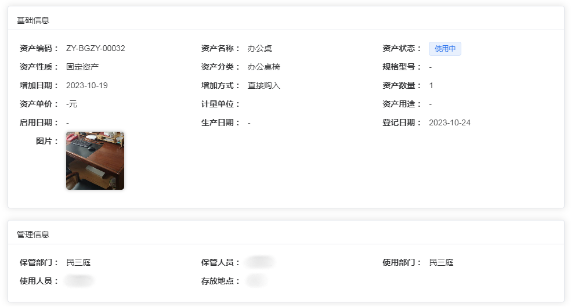Click the 保管人员 label
The height and width of the screenshot is (307, 571).
click(x=221, y=262)
